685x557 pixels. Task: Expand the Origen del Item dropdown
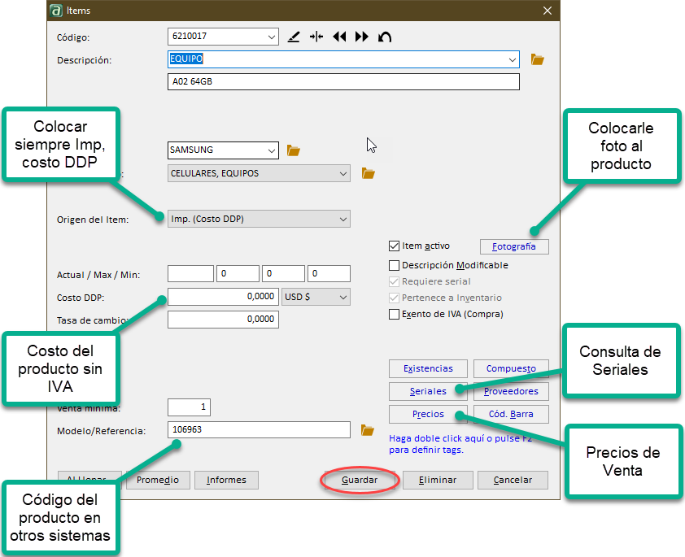[342, 219]
